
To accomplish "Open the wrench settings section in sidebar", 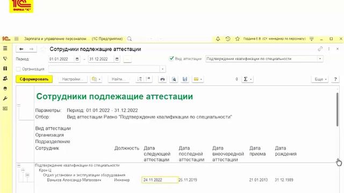I will [5, 99].
